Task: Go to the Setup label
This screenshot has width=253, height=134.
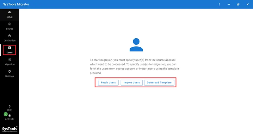Action: coord(9,17)
